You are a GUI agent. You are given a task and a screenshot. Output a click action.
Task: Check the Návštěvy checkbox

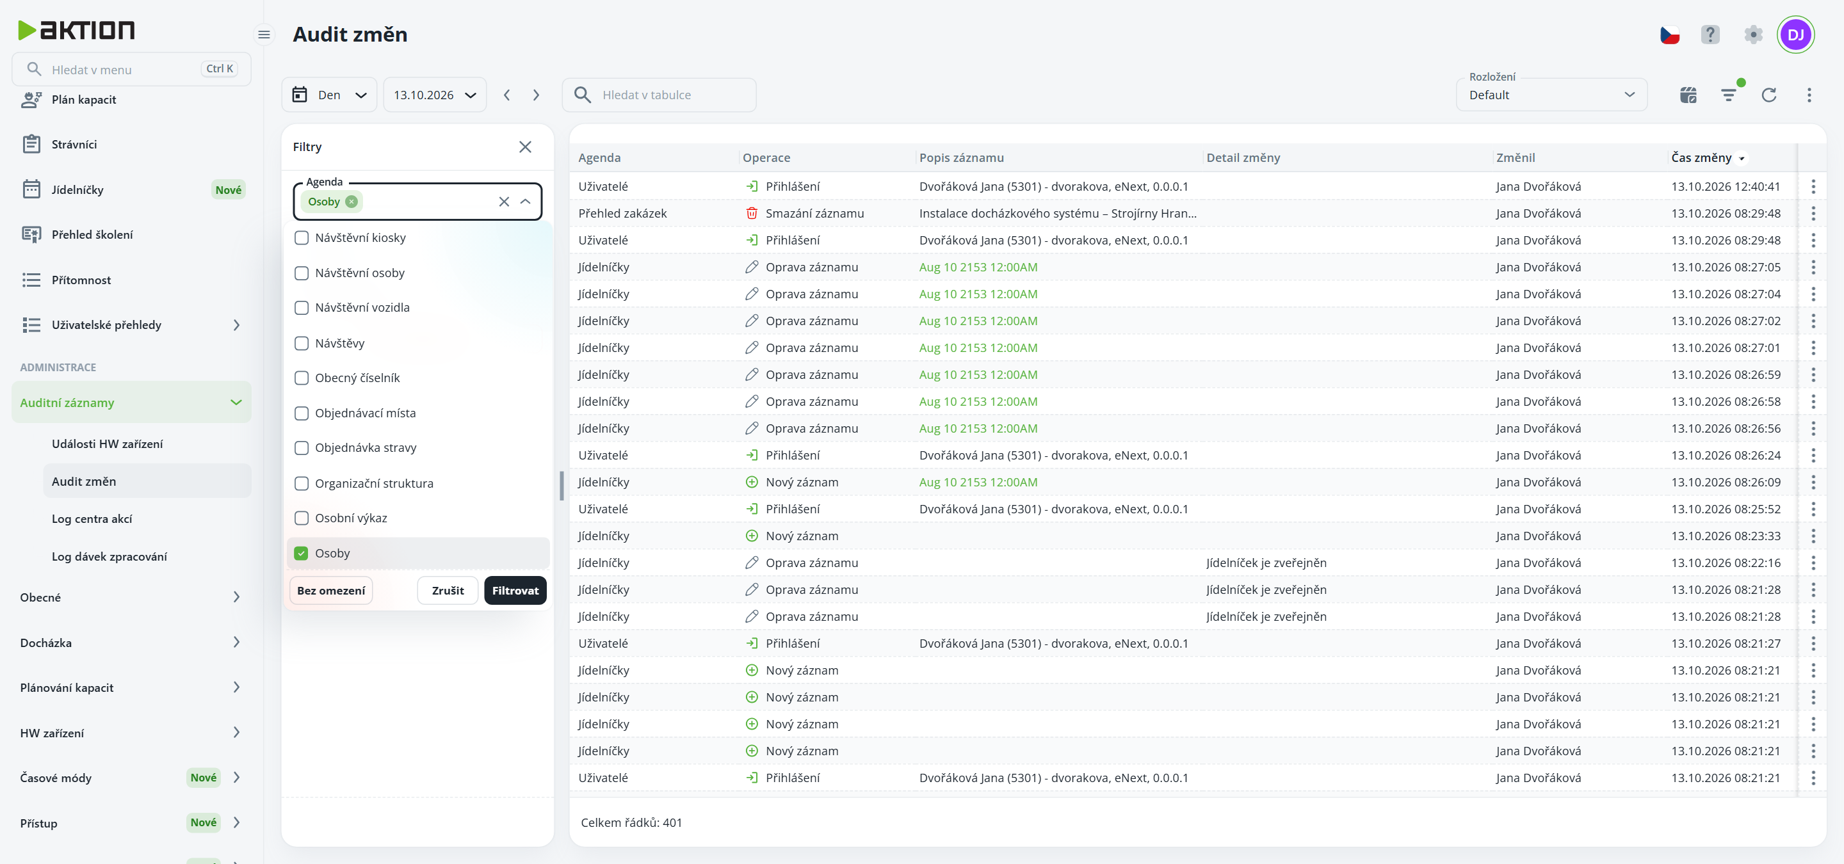pyautogui.click(x=302, y=343)
